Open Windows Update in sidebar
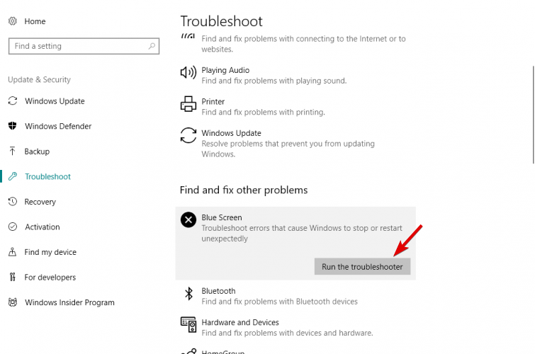 (55, 101)
